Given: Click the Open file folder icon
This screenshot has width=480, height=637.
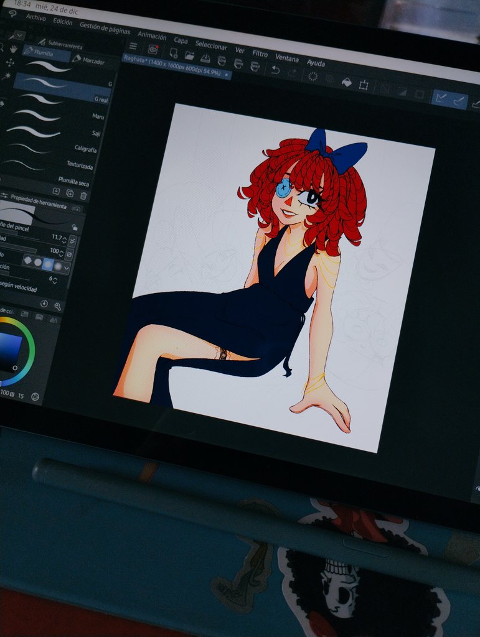Looking at the screenshot, I should pos(189,55).
